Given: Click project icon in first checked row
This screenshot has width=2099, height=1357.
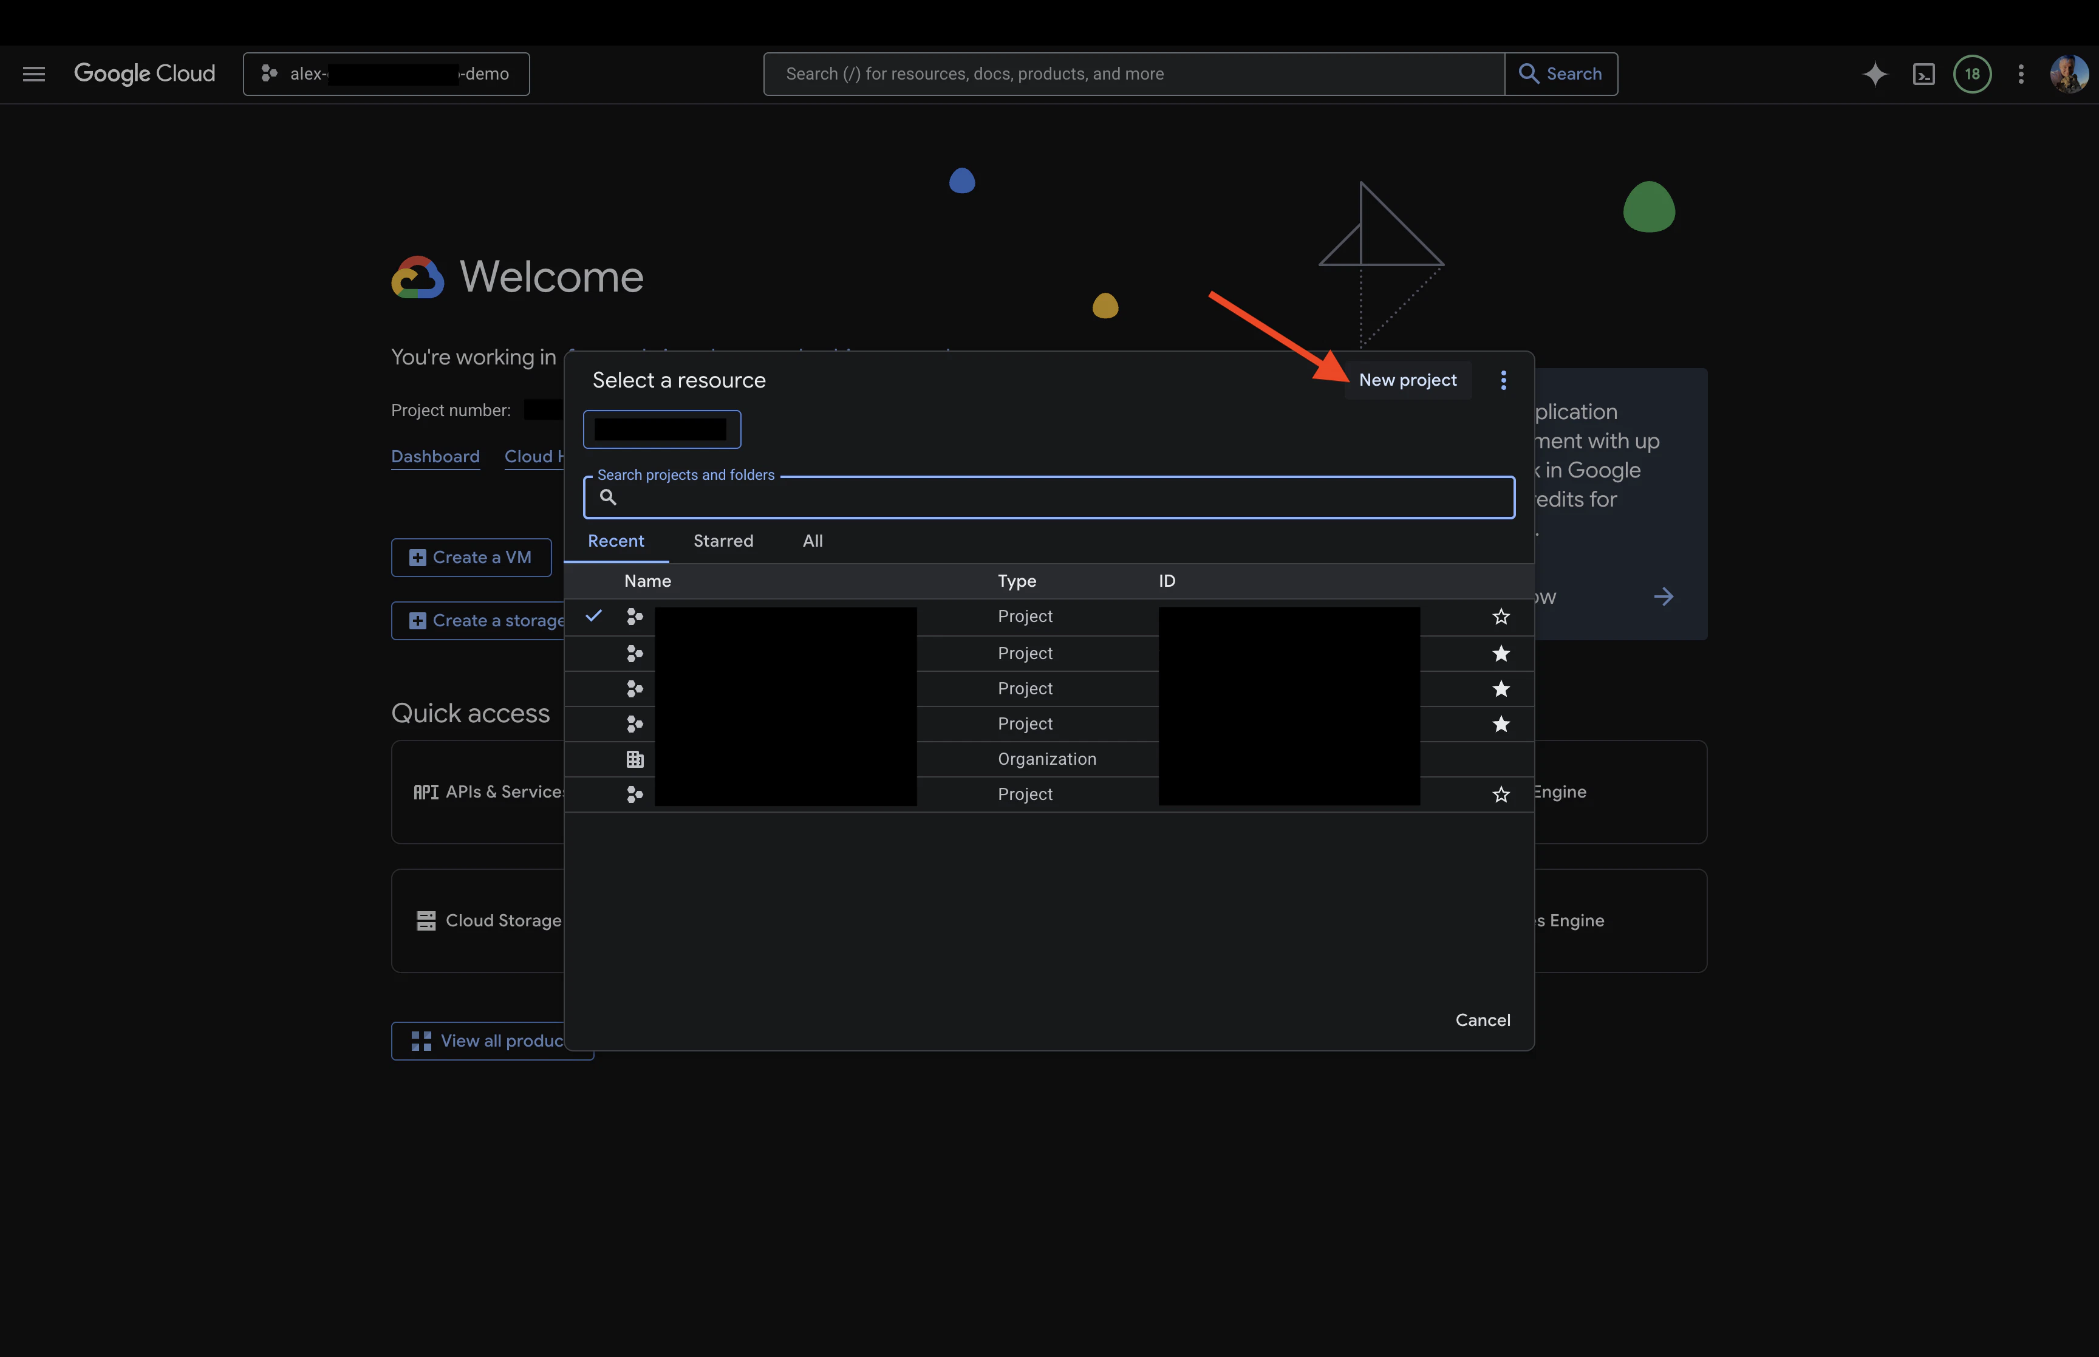Looking at the screenshot, I should pyautogui.click(x=634, y=617).
